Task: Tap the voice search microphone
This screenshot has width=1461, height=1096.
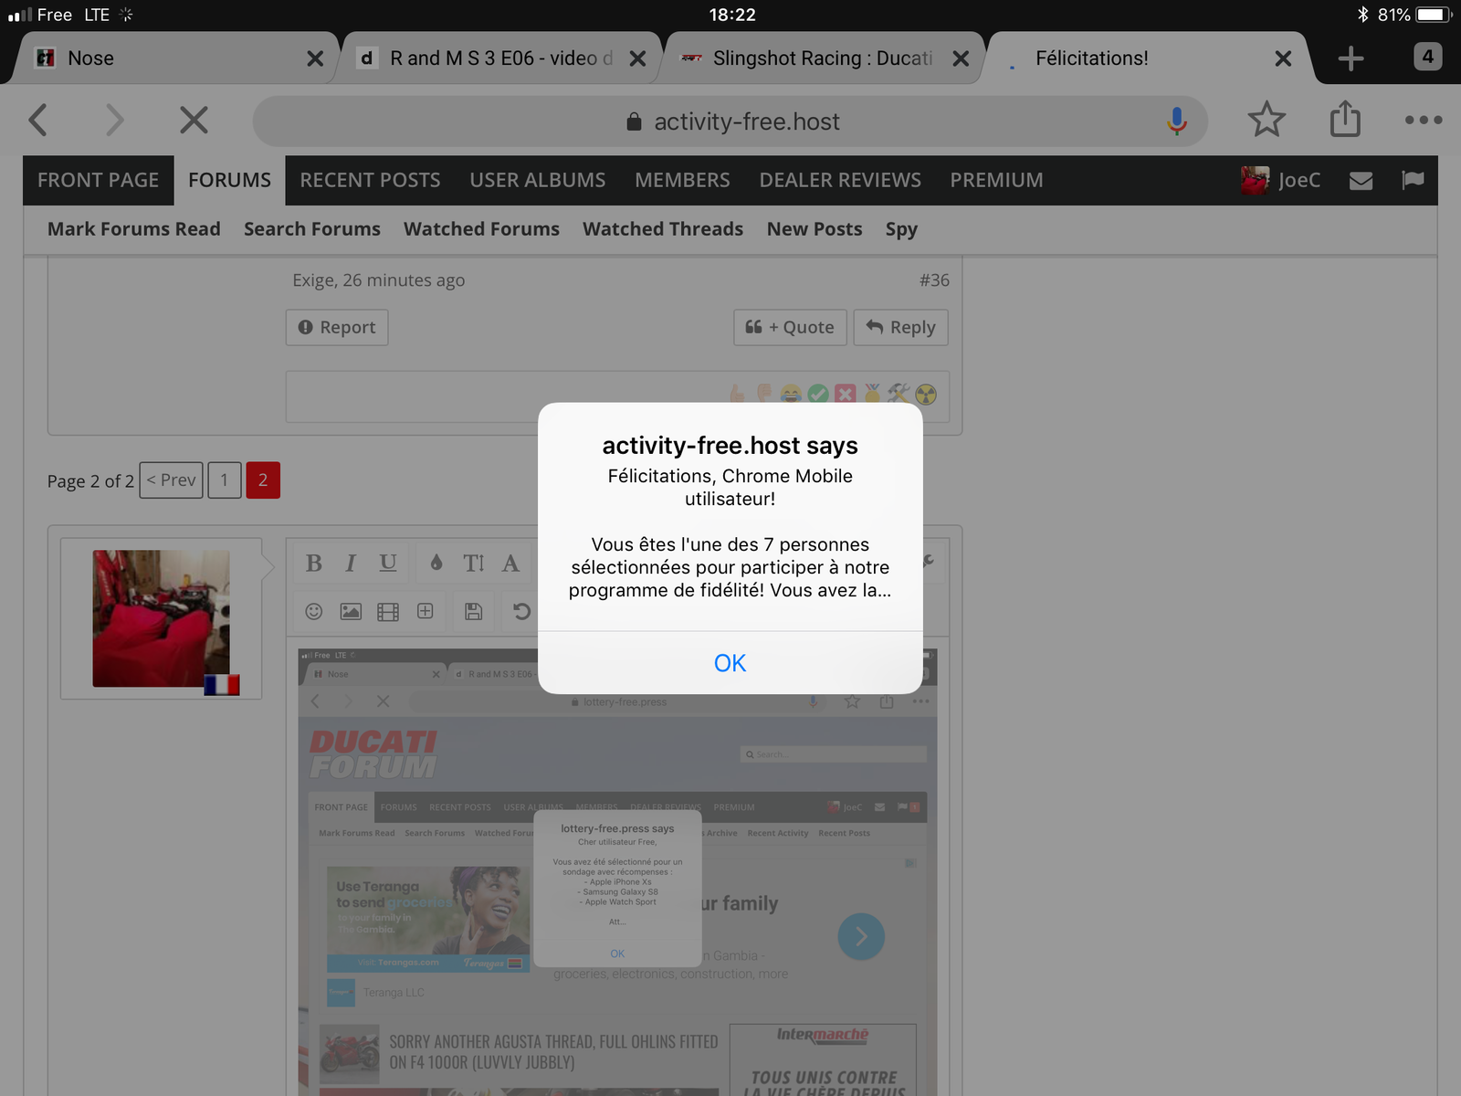Action: click(x=1177, y=121)
